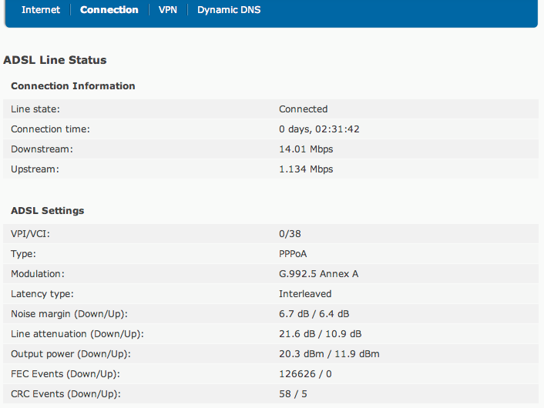Screen dimensions: 544x408
Task: Click the Upstream 1.134 Mbps value
Action: (x=306, y=169)
